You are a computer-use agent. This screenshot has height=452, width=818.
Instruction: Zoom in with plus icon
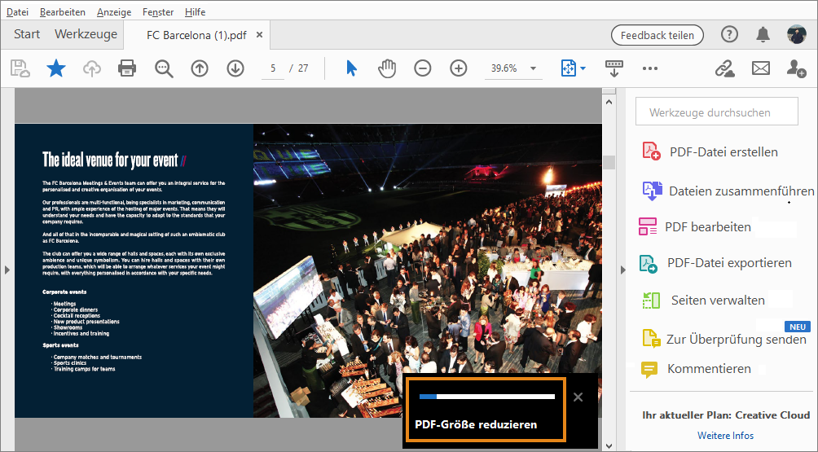click(459, 68)
